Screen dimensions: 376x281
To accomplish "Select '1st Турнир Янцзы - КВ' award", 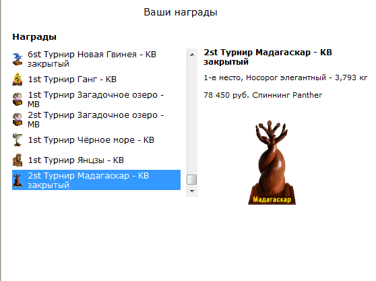I will pos(96,160).
